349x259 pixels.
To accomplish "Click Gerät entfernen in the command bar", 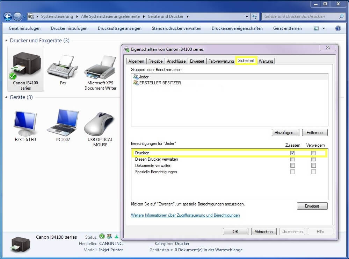I will point(288,28).
